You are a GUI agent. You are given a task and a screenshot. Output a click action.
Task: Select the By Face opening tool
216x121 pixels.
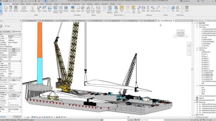click(x=139, y=10)
